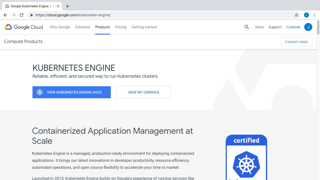The height and width of the screenshot is (180, 320).
Task: Click View Kubernetes Engine Docs button
Action: (71, 92)
